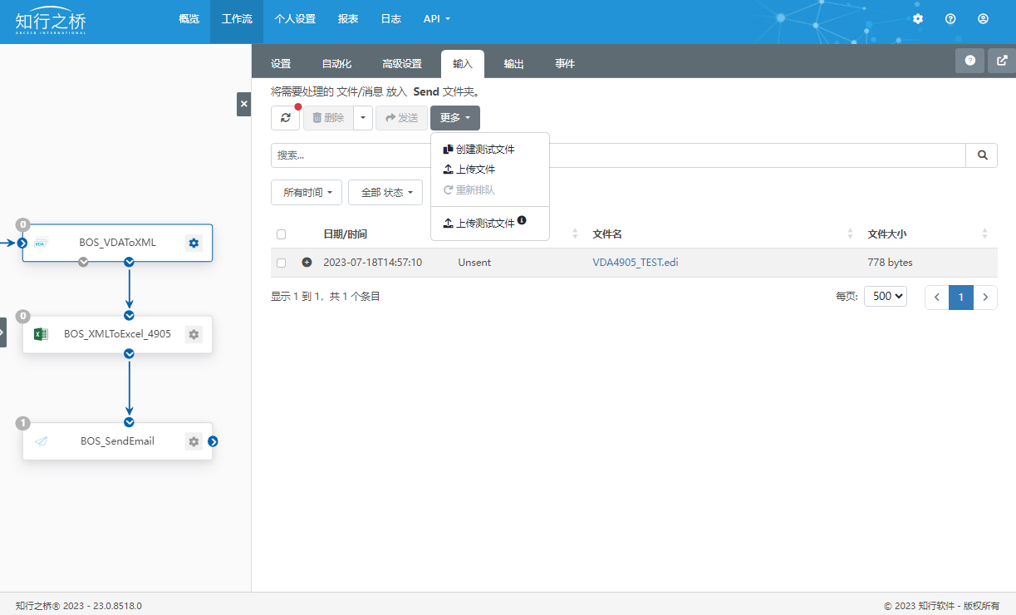Screen dimensions: 1016x615
Task: Open settings gear on BOS_SendEmail connector
Action: pos(194,441)
